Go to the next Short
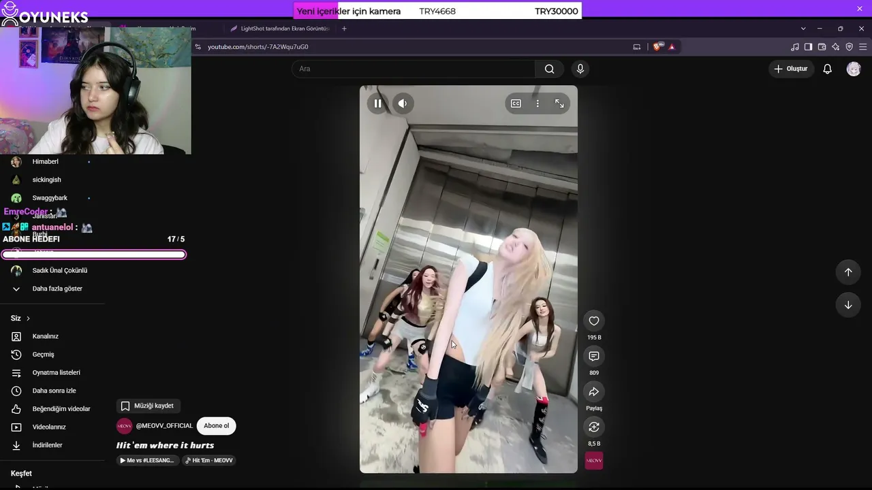 click(848, 305)
